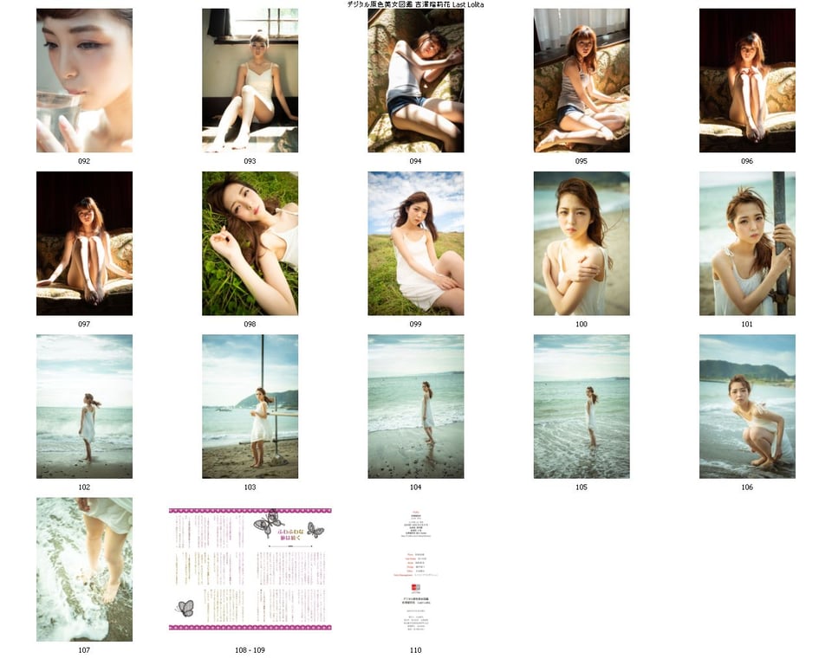Viewport: 832px width, 665px height.
Task: Click the title デジタル原色美女図鑑 Last Lolita
Action: (416, 4)
